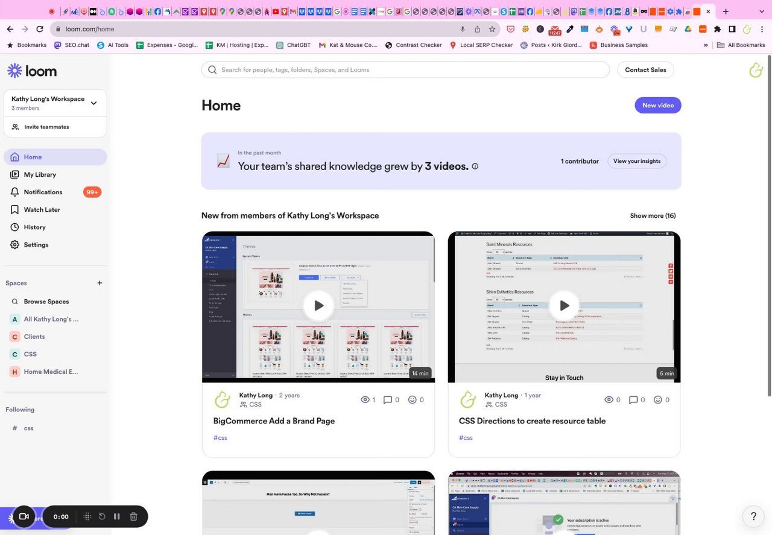Image resolution: width=772 pixels, height=535 pixels.
Task: Play the CSS Directions resource table video
Action: click(564, 305)
